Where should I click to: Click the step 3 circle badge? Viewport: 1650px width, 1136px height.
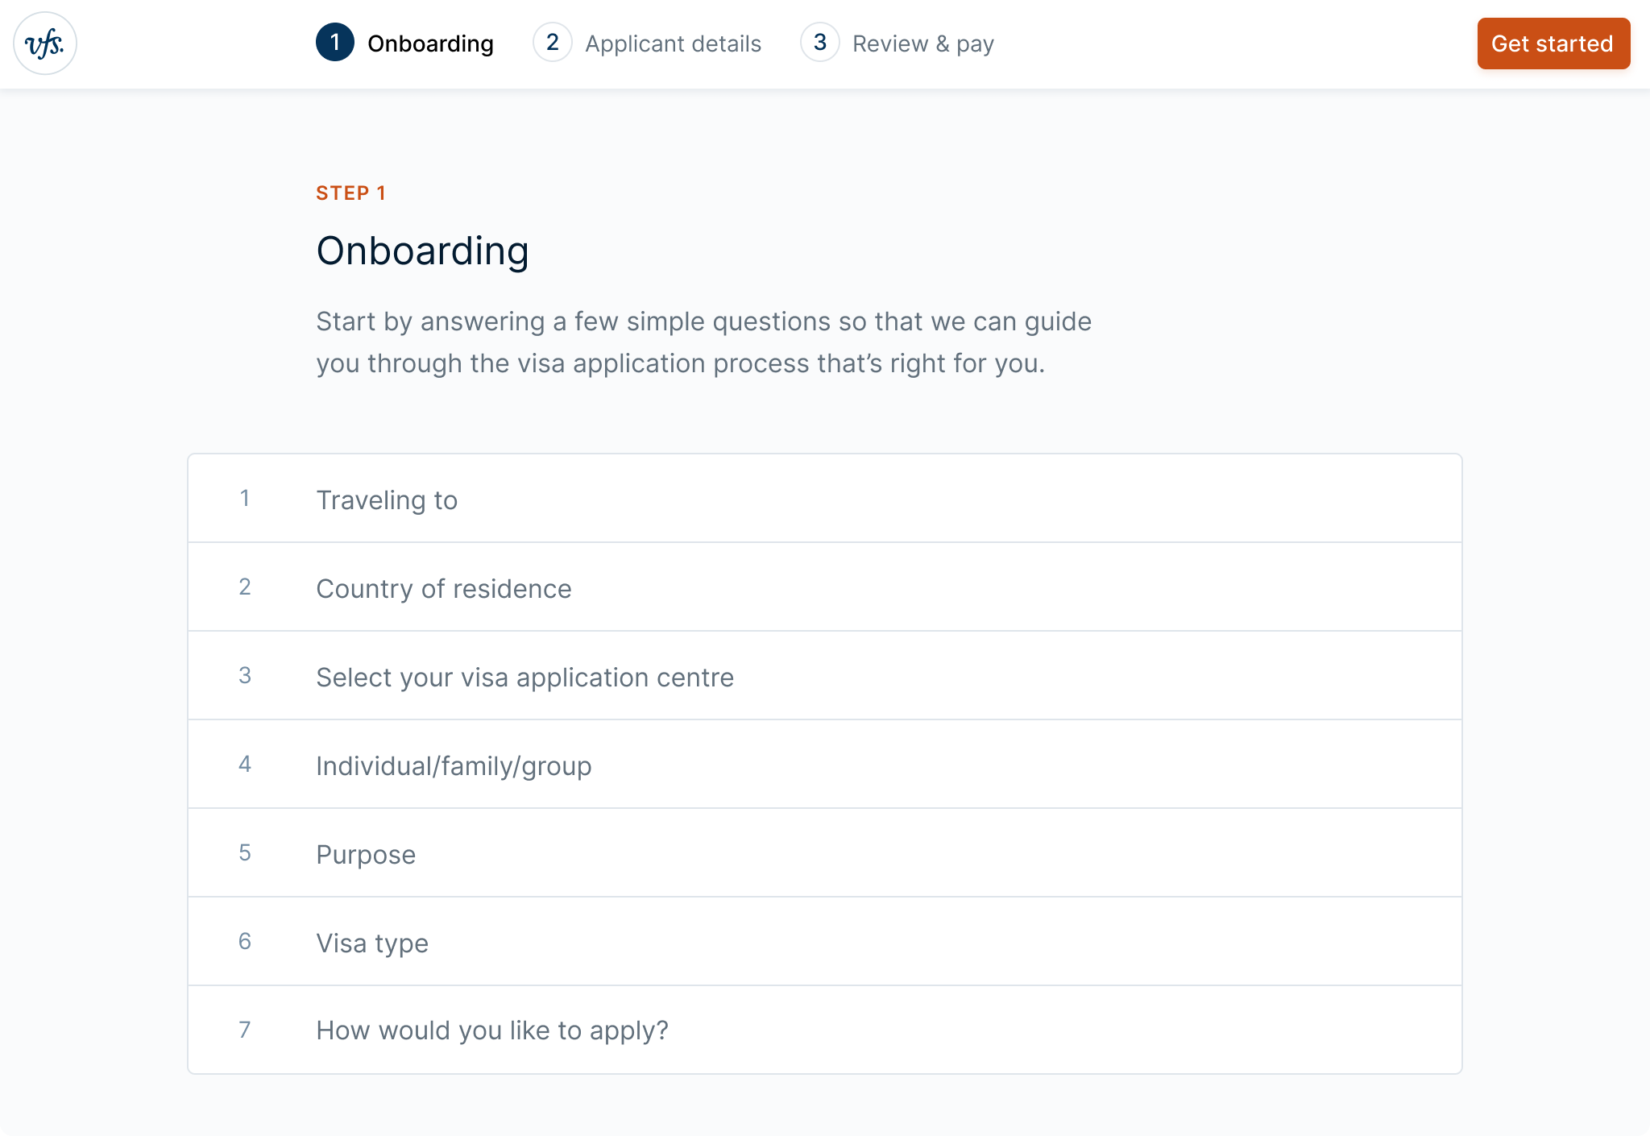pos(819,43)
